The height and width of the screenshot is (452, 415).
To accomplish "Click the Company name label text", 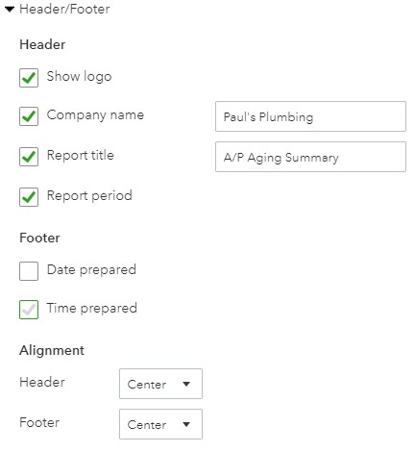I will (x=95, y=115).
